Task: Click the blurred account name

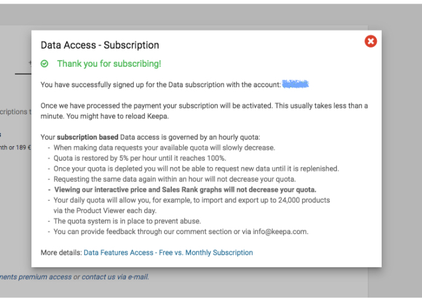Action: click(x=295, y=84)
